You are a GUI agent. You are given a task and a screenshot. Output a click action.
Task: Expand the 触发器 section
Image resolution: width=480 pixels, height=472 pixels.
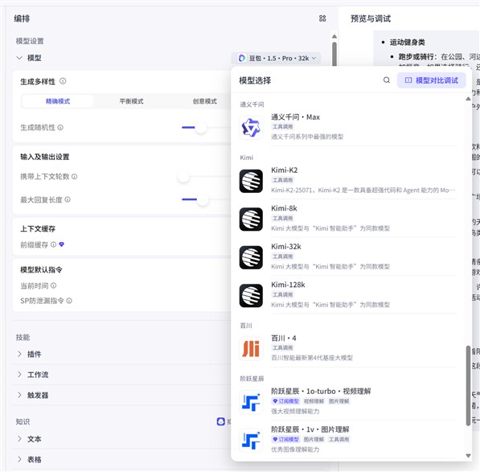(x=19, y=395)
